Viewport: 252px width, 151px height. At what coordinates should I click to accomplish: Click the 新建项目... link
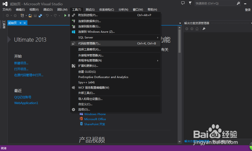[x=21, y=63]
